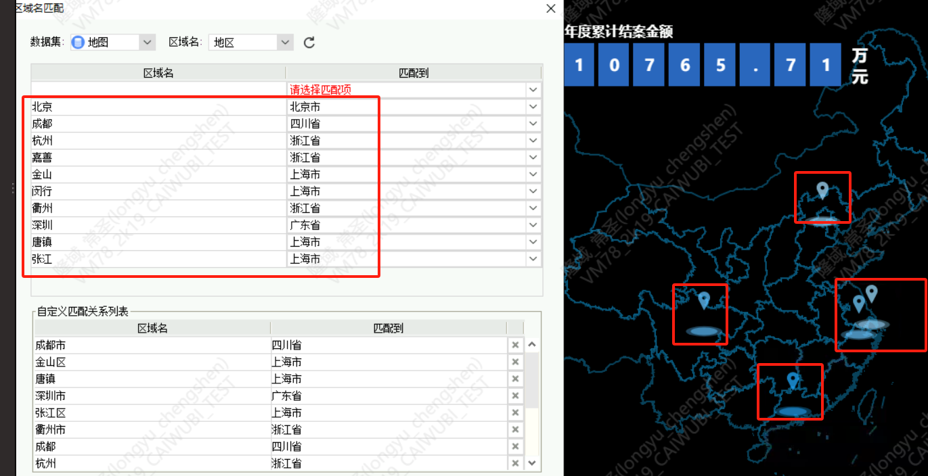Open match dropdown for 北京 row
This screenshot has height=476, width=928.
click(x=533, y=107)
